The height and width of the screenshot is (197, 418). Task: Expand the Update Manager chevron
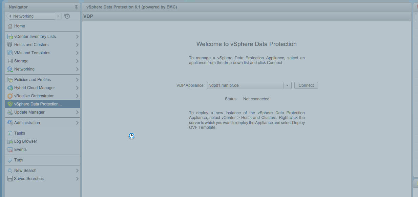tap(77, 112)
